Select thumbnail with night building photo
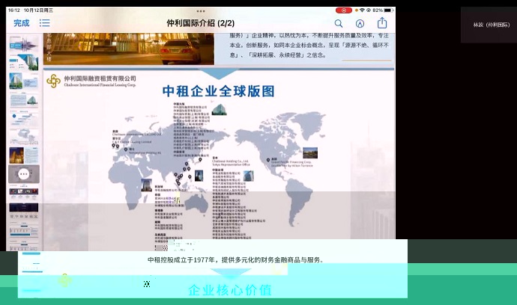 (24, 155)
